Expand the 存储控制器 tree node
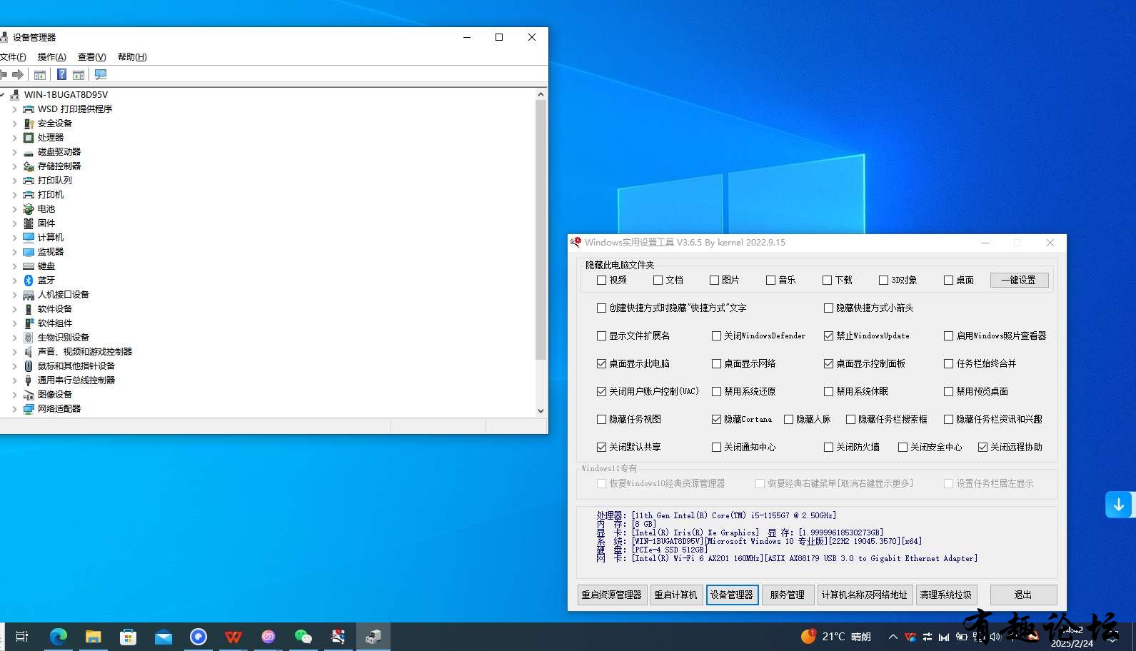The width and height of the screenshot is (1136, 651). tap(14, 166)
